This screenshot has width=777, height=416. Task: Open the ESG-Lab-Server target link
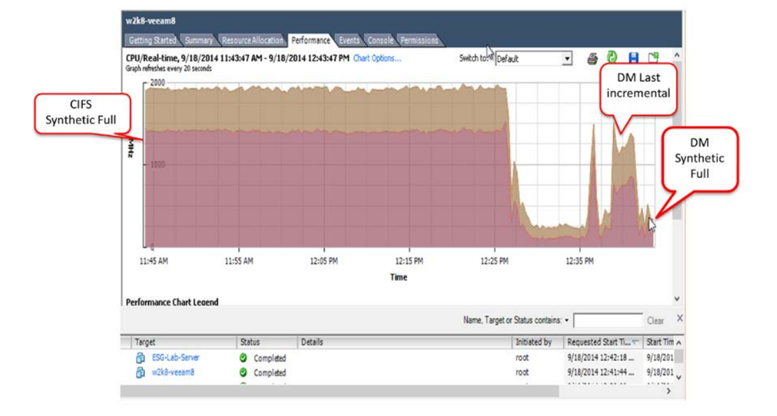[175, 358]
